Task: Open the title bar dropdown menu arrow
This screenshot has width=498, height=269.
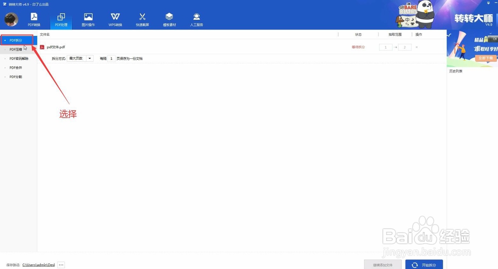Action: tap(489, 3)
